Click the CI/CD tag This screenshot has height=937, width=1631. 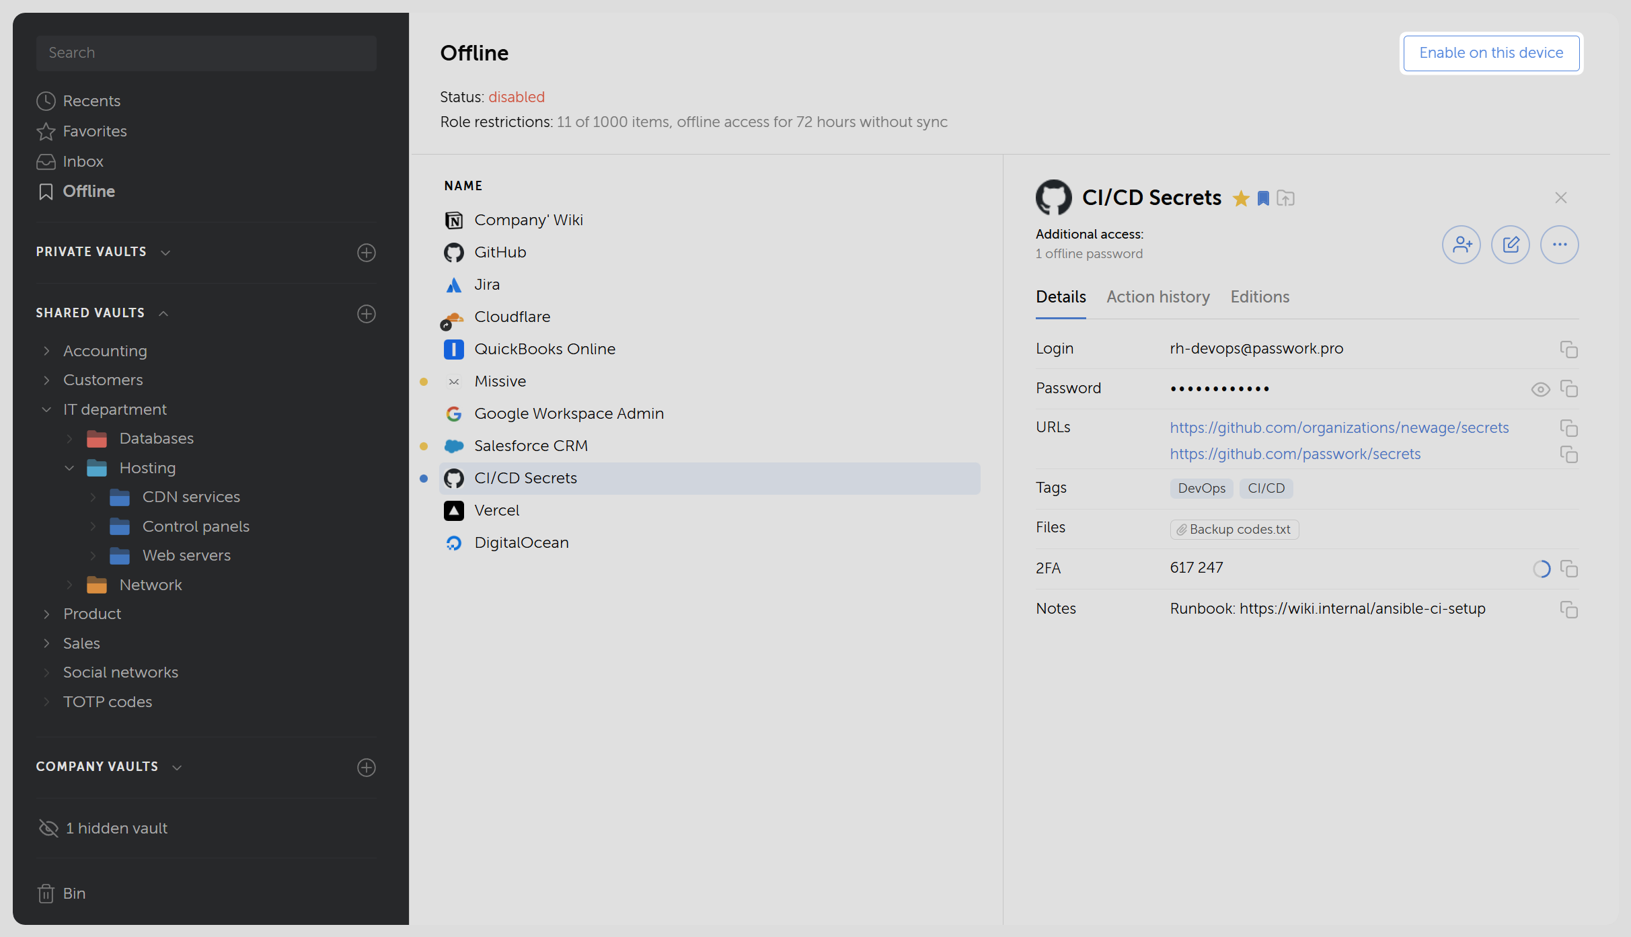click(x=1266, y=488)
